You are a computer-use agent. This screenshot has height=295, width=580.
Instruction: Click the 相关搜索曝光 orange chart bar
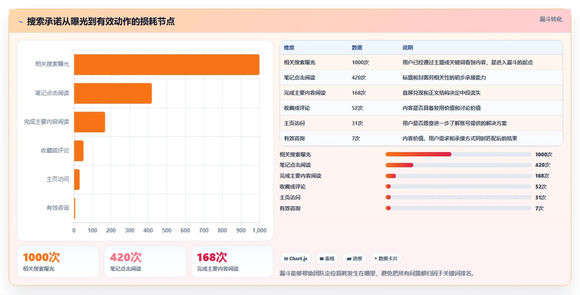(x=167, y=64)
